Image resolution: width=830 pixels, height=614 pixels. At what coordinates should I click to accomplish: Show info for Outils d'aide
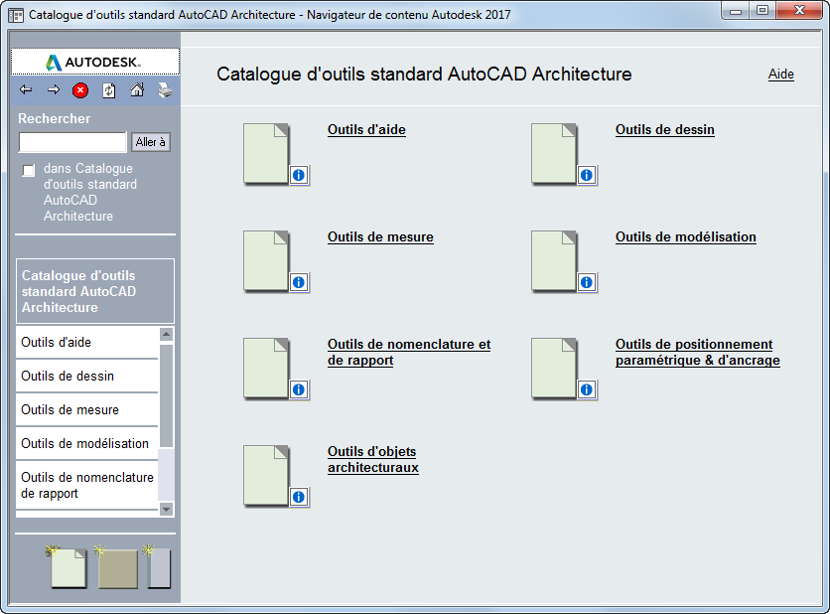299,175
